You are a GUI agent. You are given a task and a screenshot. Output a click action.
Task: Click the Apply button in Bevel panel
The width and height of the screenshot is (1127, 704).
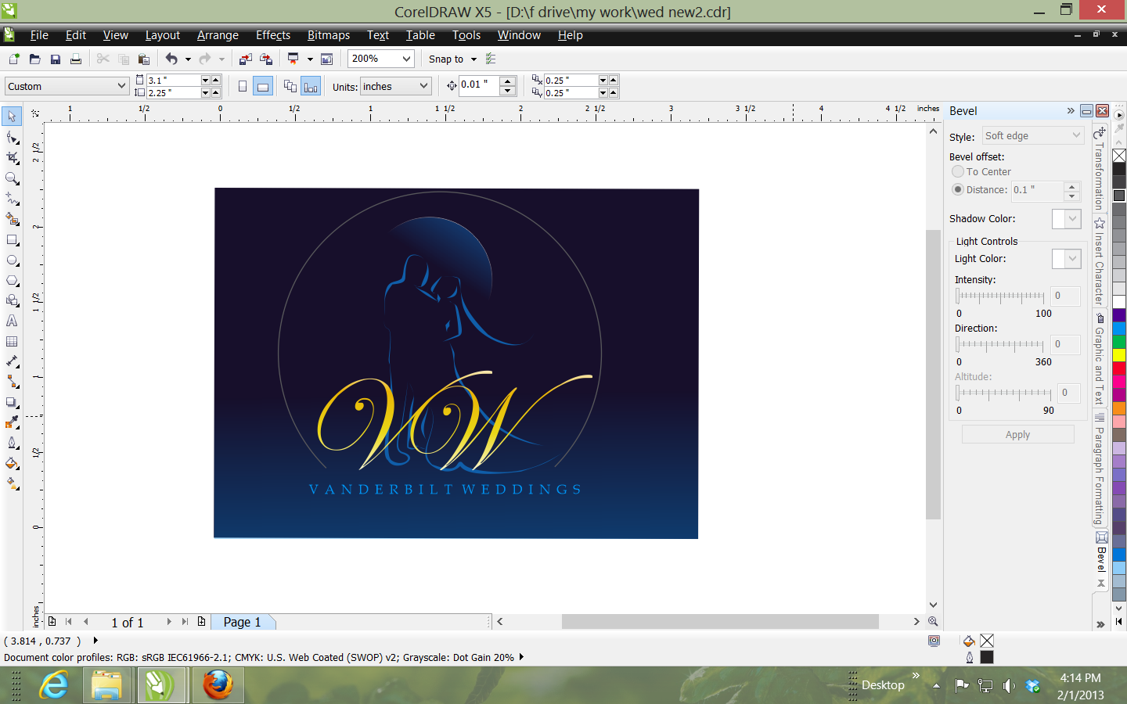(x=1017, y=435)
